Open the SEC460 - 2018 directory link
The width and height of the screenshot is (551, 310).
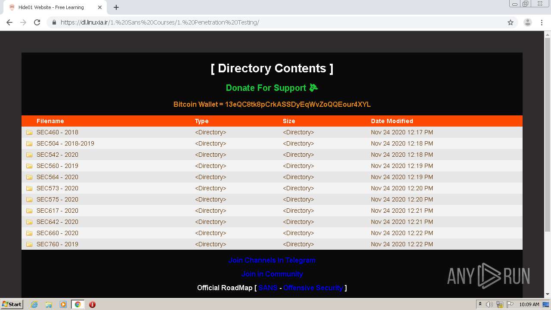pyautogui.click(x=57, y=132)
